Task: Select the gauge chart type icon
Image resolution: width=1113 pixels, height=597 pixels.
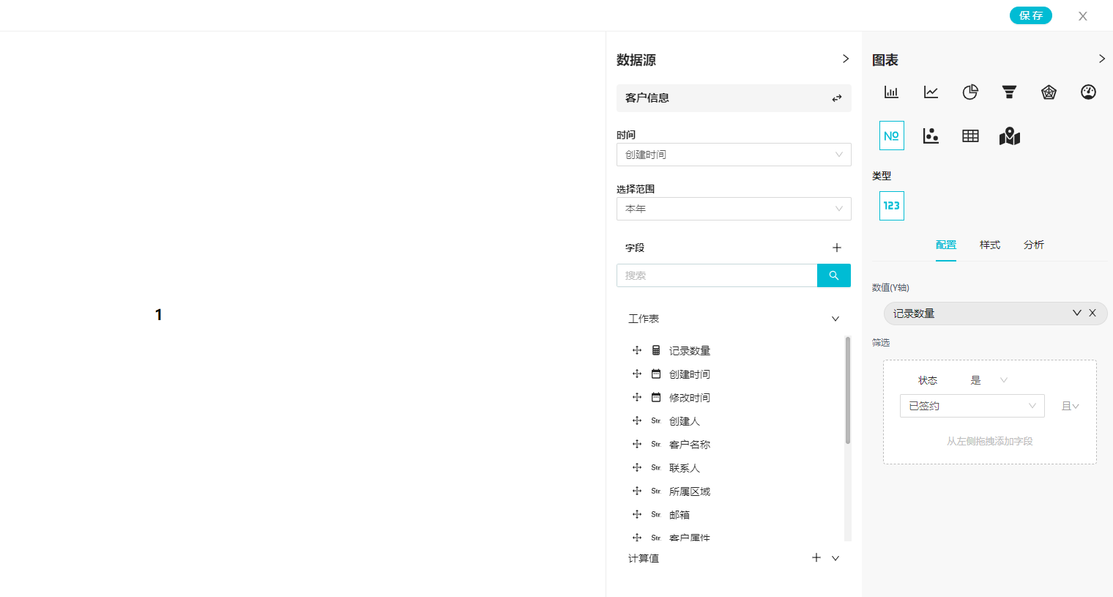Action: pyautogui.click(x=1089, y=92)
